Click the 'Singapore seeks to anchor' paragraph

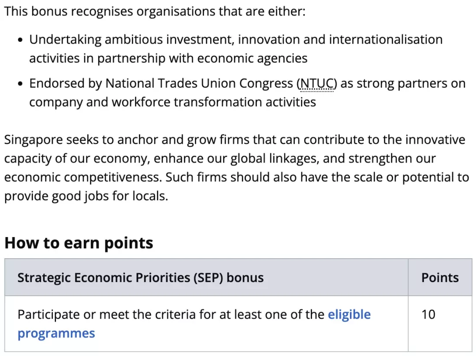(237, 168)
